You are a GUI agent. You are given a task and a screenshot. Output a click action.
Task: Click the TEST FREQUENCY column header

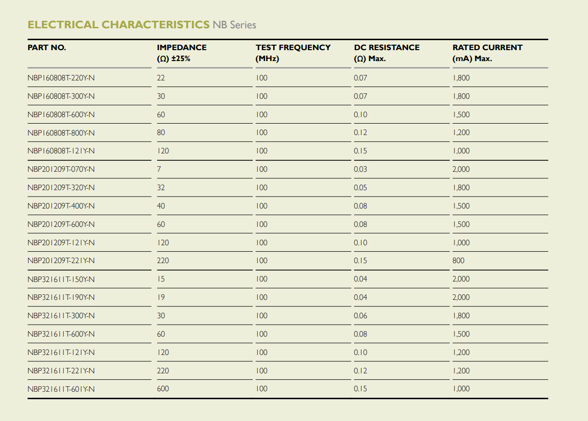pos(293,53)
